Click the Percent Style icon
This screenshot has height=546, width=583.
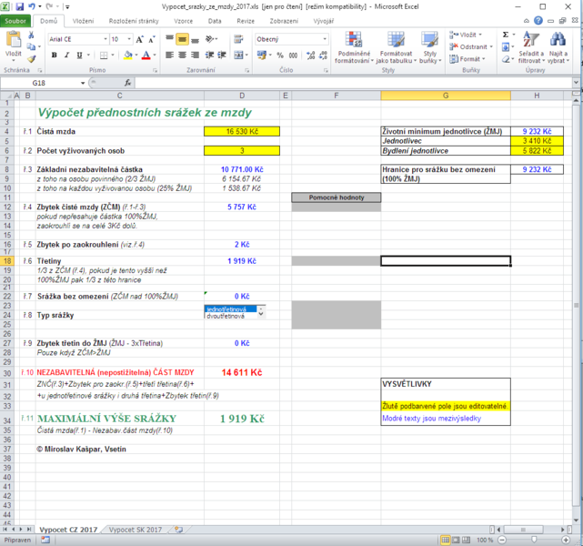pyautogui.click(x=280, y=55)
